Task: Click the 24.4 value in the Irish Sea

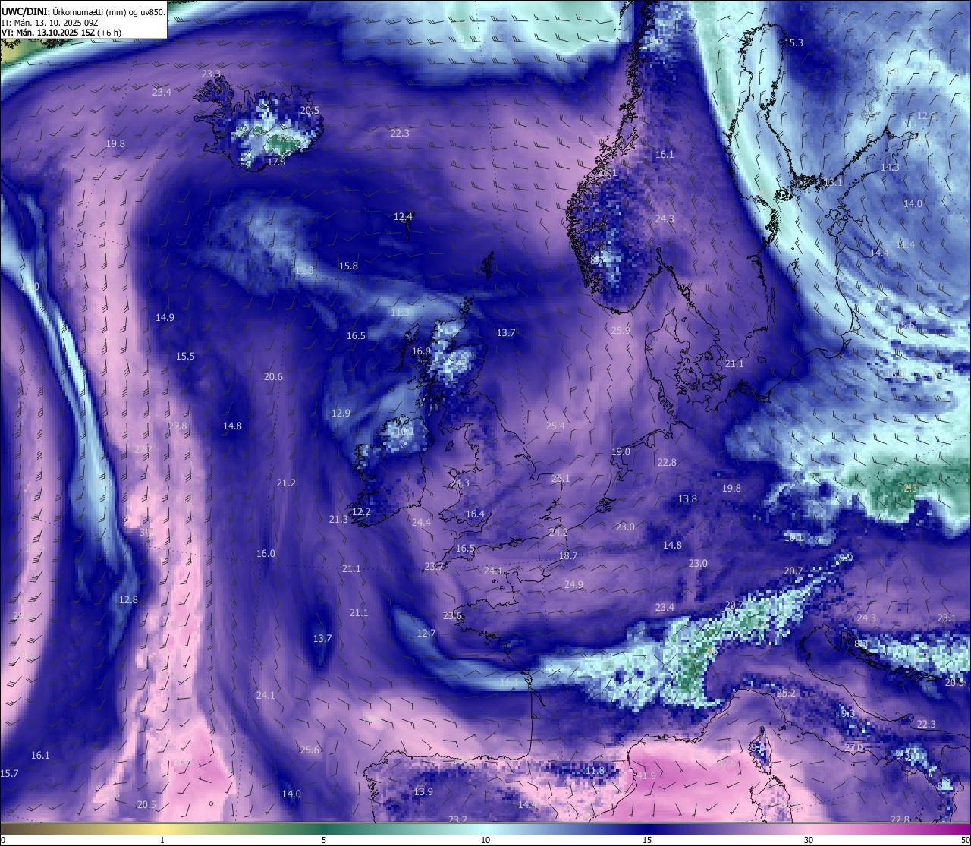Action: pyautogui.click(x=421, y=522)
